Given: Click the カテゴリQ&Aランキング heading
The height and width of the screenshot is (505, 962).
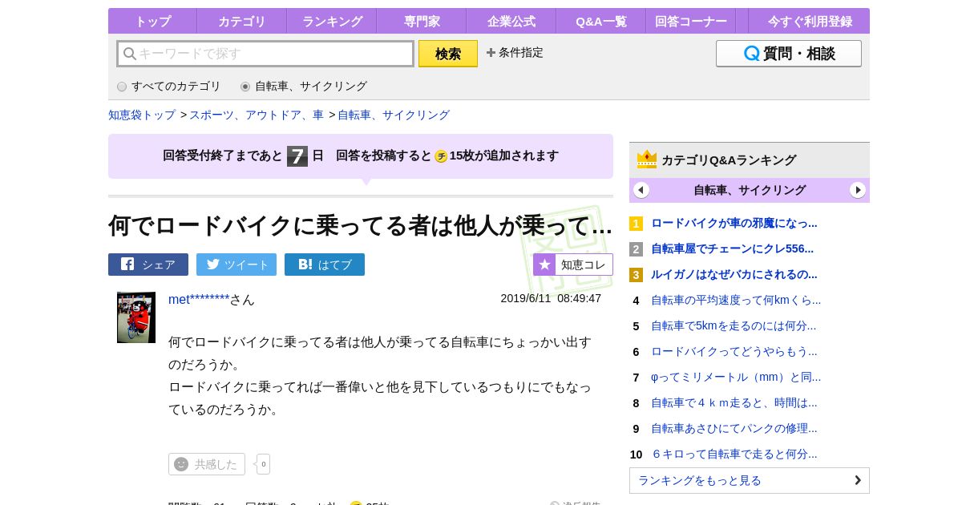Looking at the screenshot, I should 729,160.
